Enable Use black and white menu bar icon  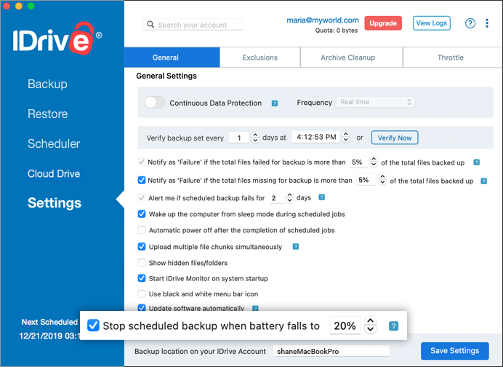point(142,293)
